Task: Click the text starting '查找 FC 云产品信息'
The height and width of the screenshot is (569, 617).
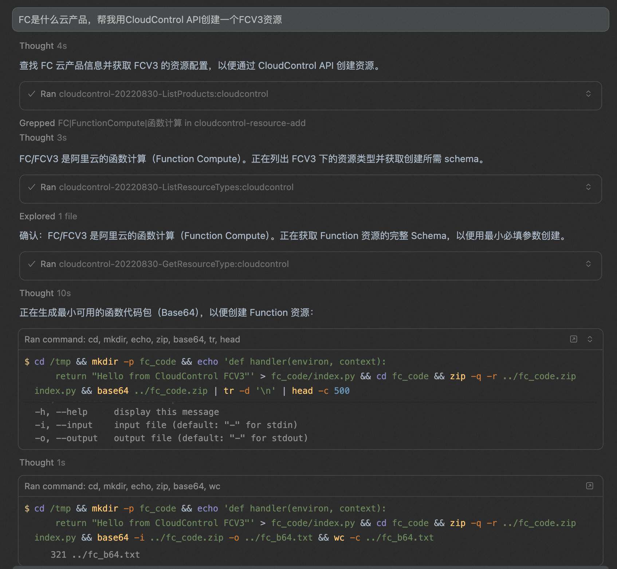Action: click(x=200, y=66)
